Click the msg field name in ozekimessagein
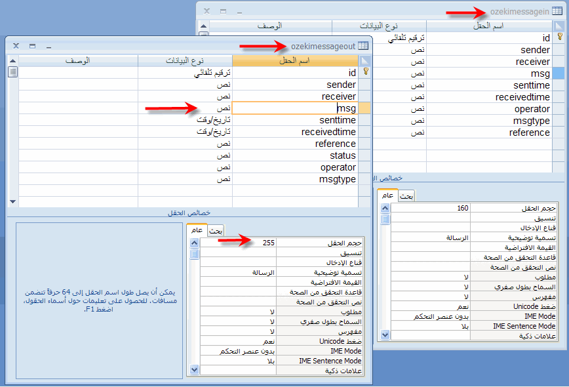This screenshot has height=387, width=569. click(x=540, y=73)
